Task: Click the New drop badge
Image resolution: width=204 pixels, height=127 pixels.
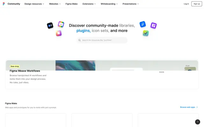Action: (15, 66)
